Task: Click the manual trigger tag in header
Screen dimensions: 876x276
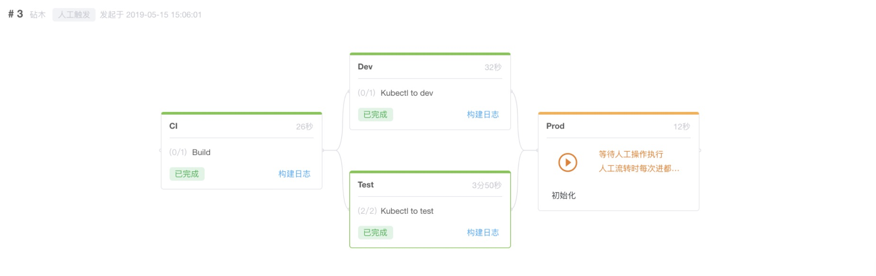Action: point(74,15)
